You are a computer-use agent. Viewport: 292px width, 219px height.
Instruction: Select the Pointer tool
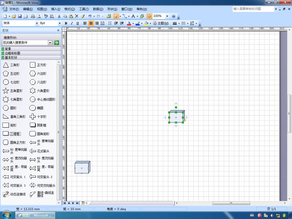[x=116, y=16]
